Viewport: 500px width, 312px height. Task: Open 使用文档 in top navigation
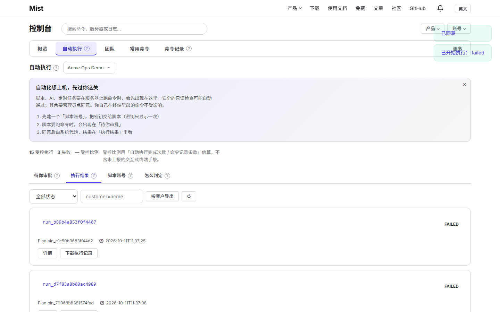(x=337, y=8)
